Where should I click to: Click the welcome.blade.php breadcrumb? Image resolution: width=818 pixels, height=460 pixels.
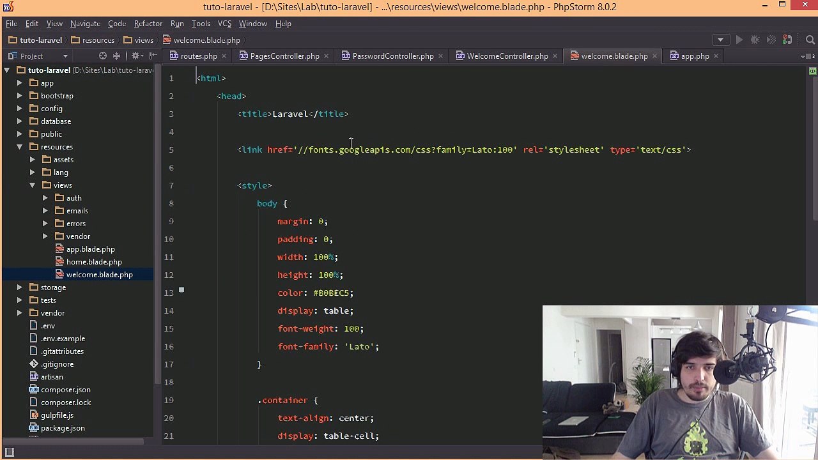[x=201, y=40]
